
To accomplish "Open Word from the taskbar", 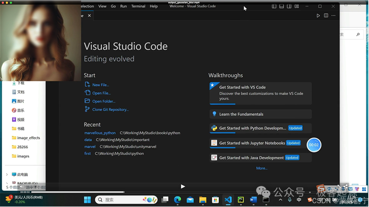I will (253, 200).
